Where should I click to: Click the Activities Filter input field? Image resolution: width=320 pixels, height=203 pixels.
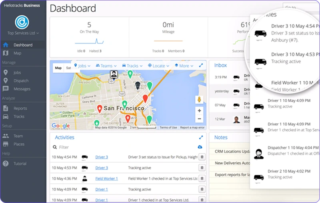click(x=124, y=147)
